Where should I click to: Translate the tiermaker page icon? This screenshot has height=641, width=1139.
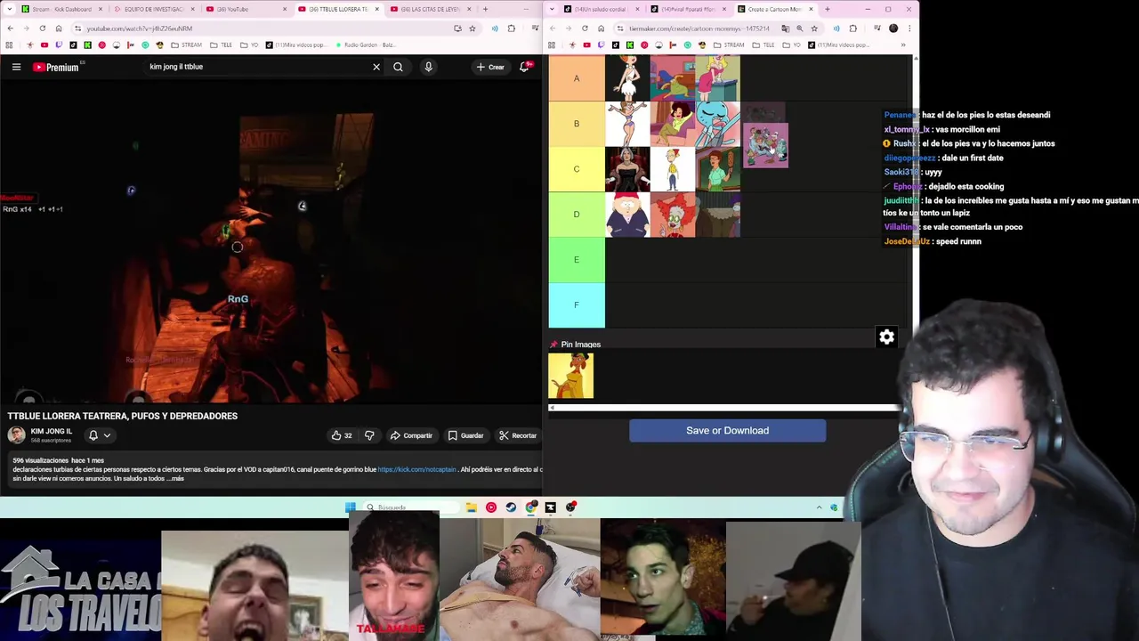(785, 28)
